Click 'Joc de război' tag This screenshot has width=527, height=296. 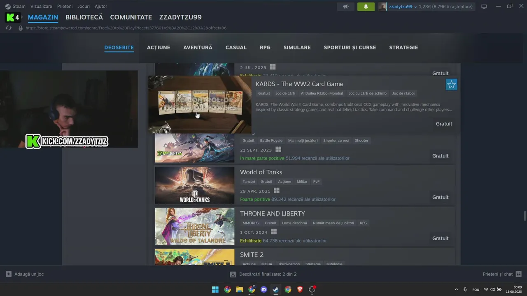[403, 93]
